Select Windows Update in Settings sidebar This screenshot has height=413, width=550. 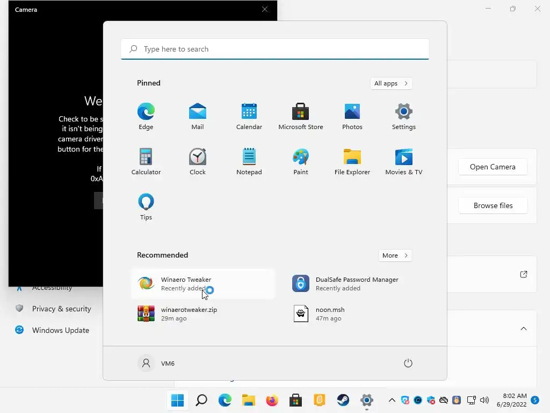pyautogui.click(x=53, y=330)
